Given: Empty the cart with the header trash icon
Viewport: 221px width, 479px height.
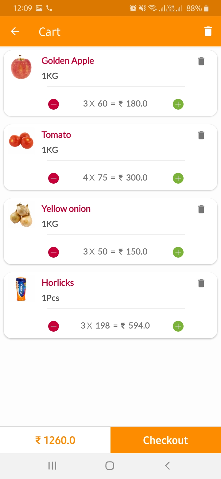Looking at the screenshot, I should coord(208,32).
